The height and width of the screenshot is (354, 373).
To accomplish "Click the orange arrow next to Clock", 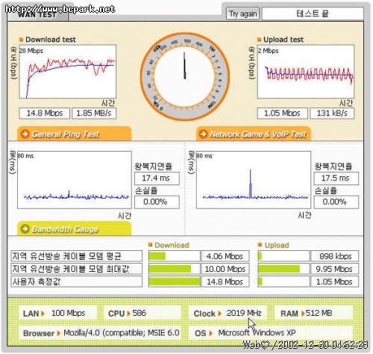I will pos(219,314).
